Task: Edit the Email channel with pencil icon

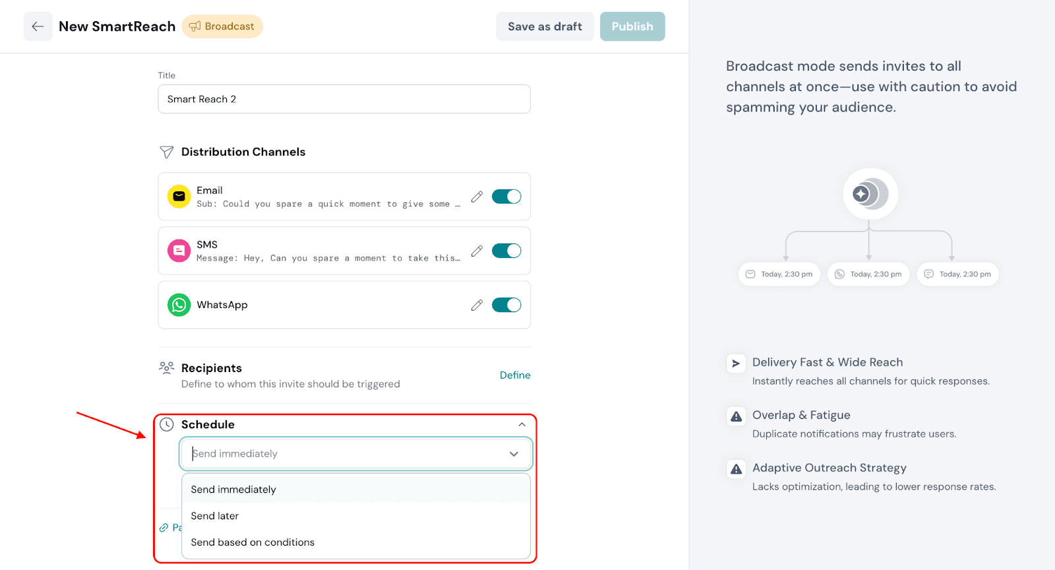Action: pyautogui.click(x=477, y=197)
